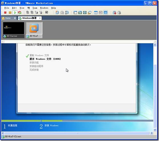
Task: Click the Unity mode toolbar icon
Action: click(89, 13)
